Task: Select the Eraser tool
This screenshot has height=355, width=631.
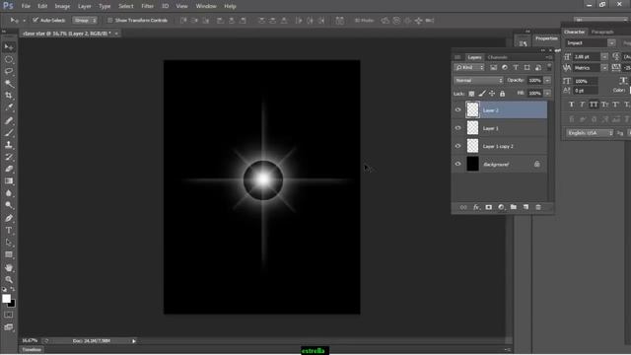Action: [x=9, y=169]
